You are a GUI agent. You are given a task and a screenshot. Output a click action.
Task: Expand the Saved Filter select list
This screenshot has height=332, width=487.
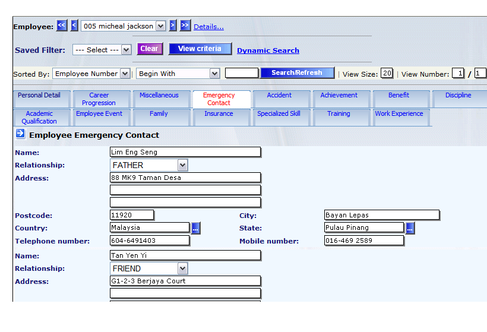click(126, 50)
